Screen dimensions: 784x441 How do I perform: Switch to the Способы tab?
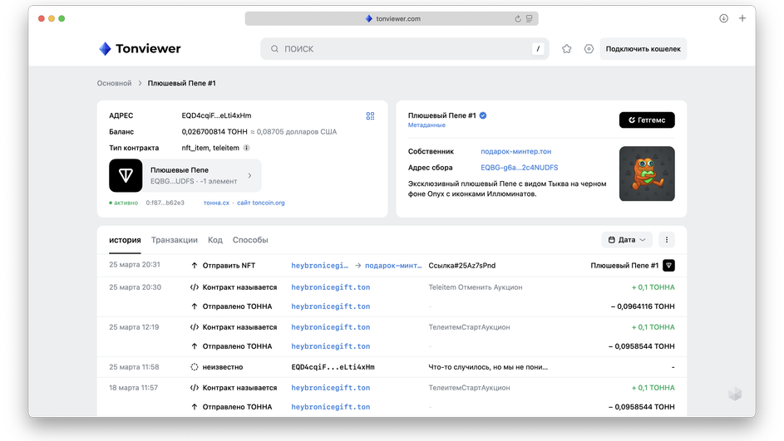click(x=250, y=240)
